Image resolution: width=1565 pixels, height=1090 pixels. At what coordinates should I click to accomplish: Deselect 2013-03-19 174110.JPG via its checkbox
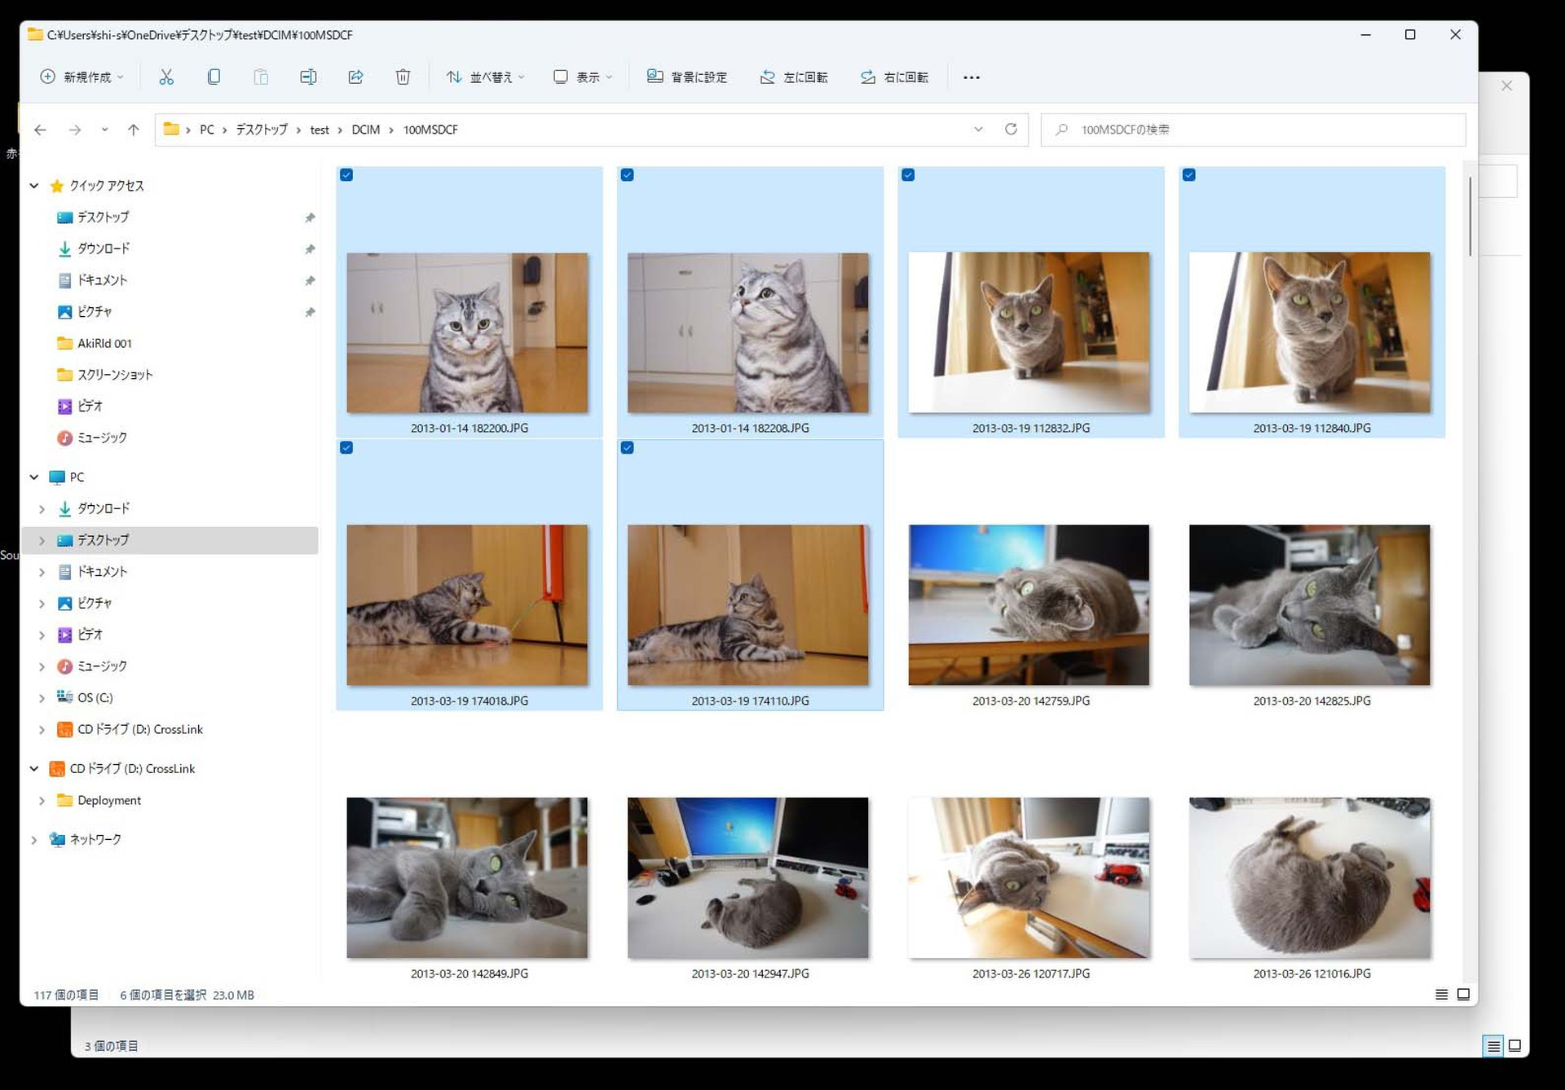(628, 447)
